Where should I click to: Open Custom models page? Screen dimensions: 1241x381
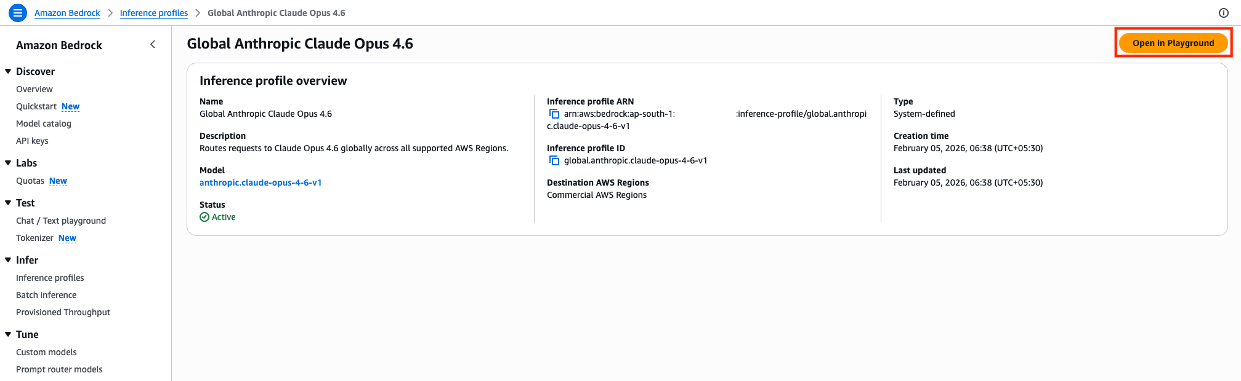point(46,352)
